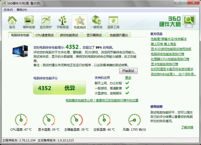This screenshot has height=145, width=201.
Task: Click the CPU温度: 47 ℃ reading
Action: [x=21, y=130]
